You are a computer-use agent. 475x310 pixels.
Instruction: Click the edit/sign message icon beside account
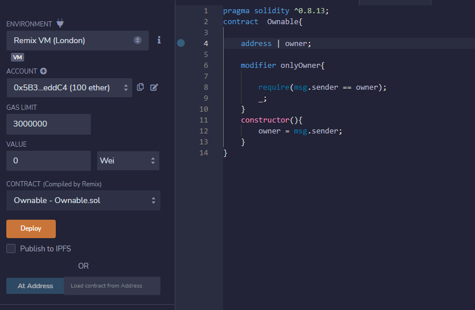point(154,87)
